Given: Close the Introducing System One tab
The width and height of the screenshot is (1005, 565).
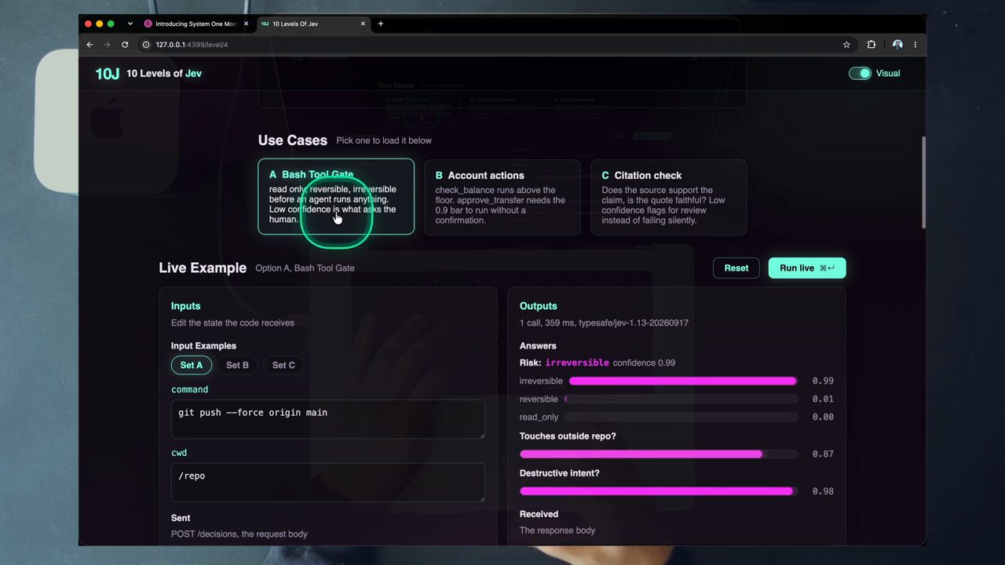Looking at the screenshot, I should 246,24.
